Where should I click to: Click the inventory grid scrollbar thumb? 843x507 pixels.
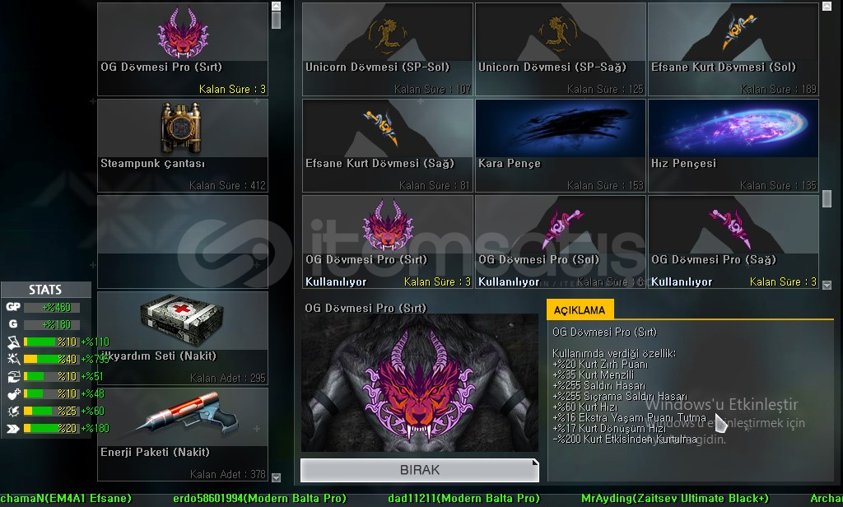(827, 199)
